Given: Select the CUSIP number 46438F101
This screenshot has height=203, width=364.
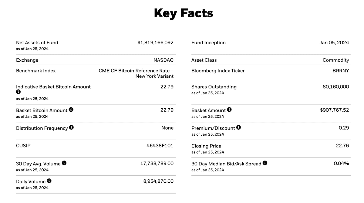Looking at the screenshot, I should pos(160,146).
